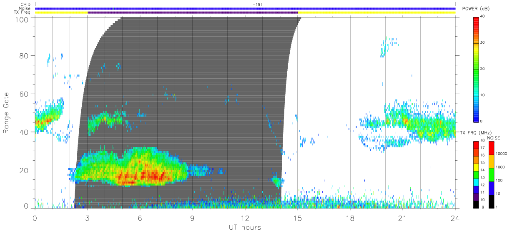Click the purple segment of TX Freq strip
512x236 pixels.
click(193, 12)
